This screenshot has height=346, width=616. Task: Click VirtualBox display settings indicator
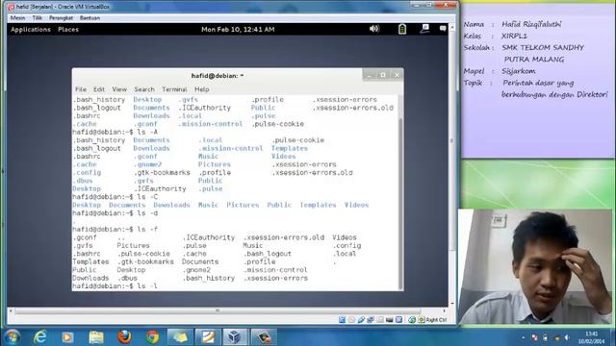398,320
